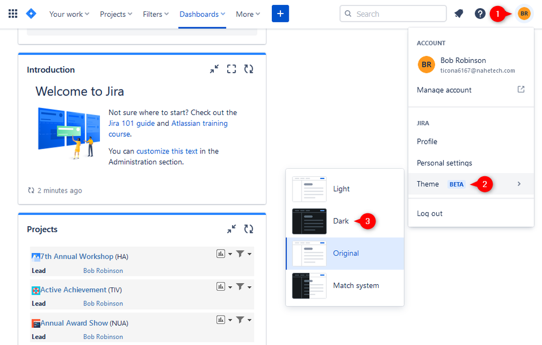542x345 pixels.
Task: Select the Dark theme option
Action: (345, 221)
